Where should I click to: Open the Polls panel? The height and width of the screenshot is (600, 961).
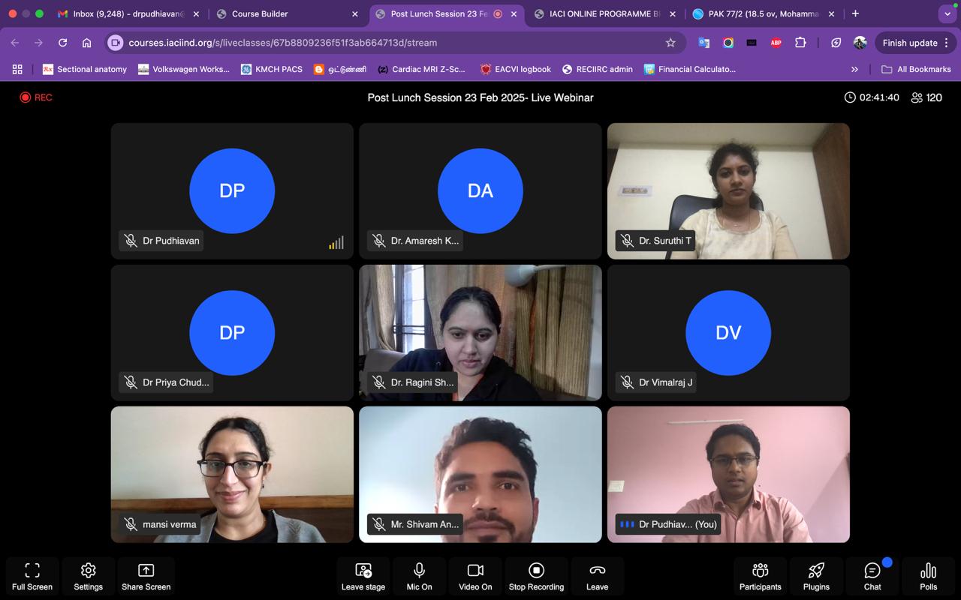(x=928, y=576)
